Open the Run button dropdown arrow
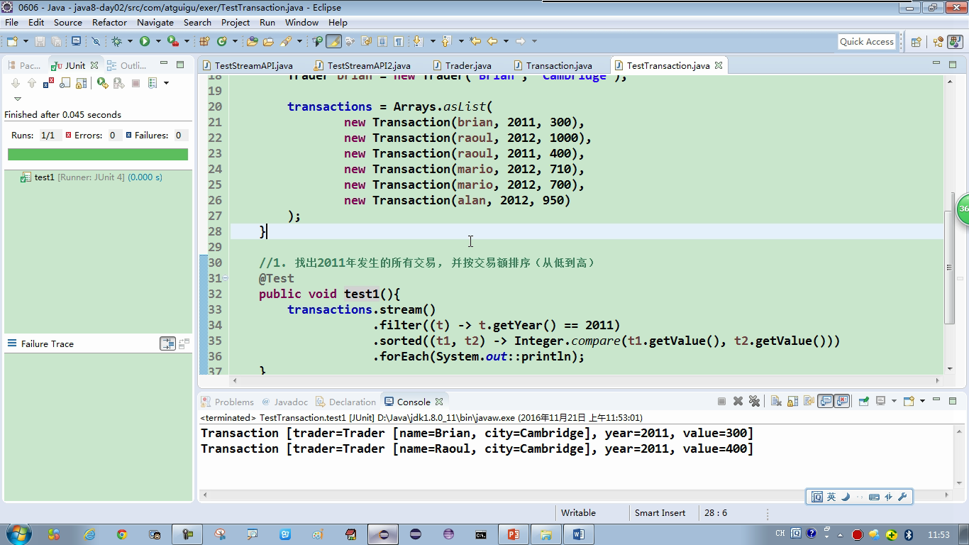Image resolution: width=969 pixels, height=545 pixels. (x=158, y=41)
